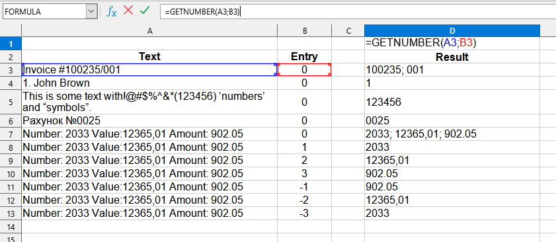Click result '12365,01' in row 12
The height and width of the screenshot is (242, 556).
click(x=452, y=200)
